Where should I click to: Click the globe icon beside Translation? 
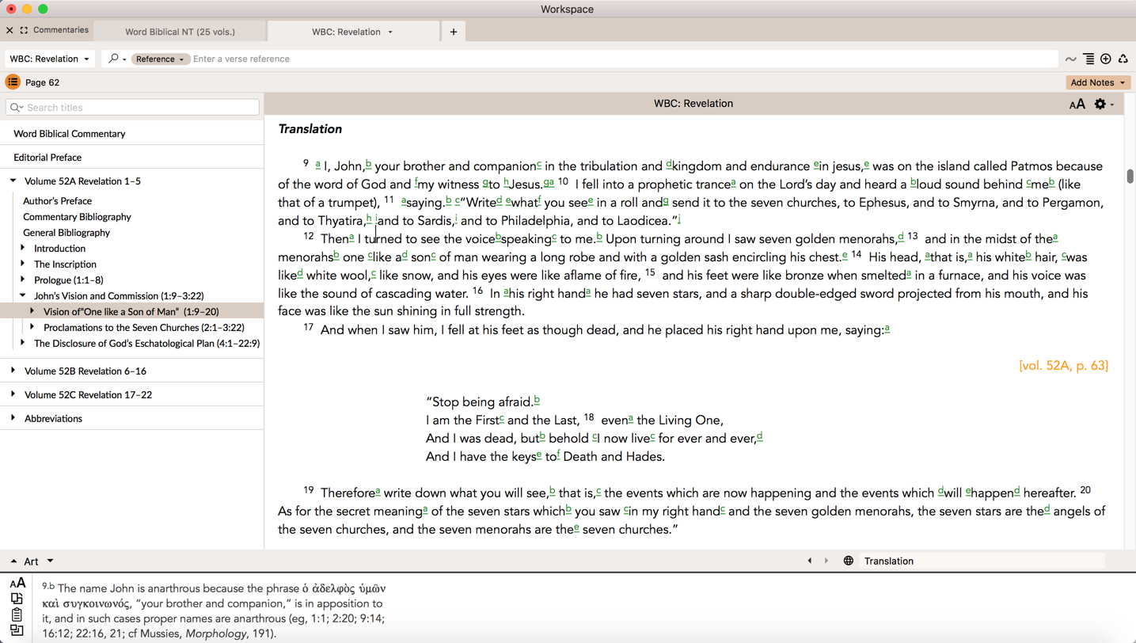848,561
